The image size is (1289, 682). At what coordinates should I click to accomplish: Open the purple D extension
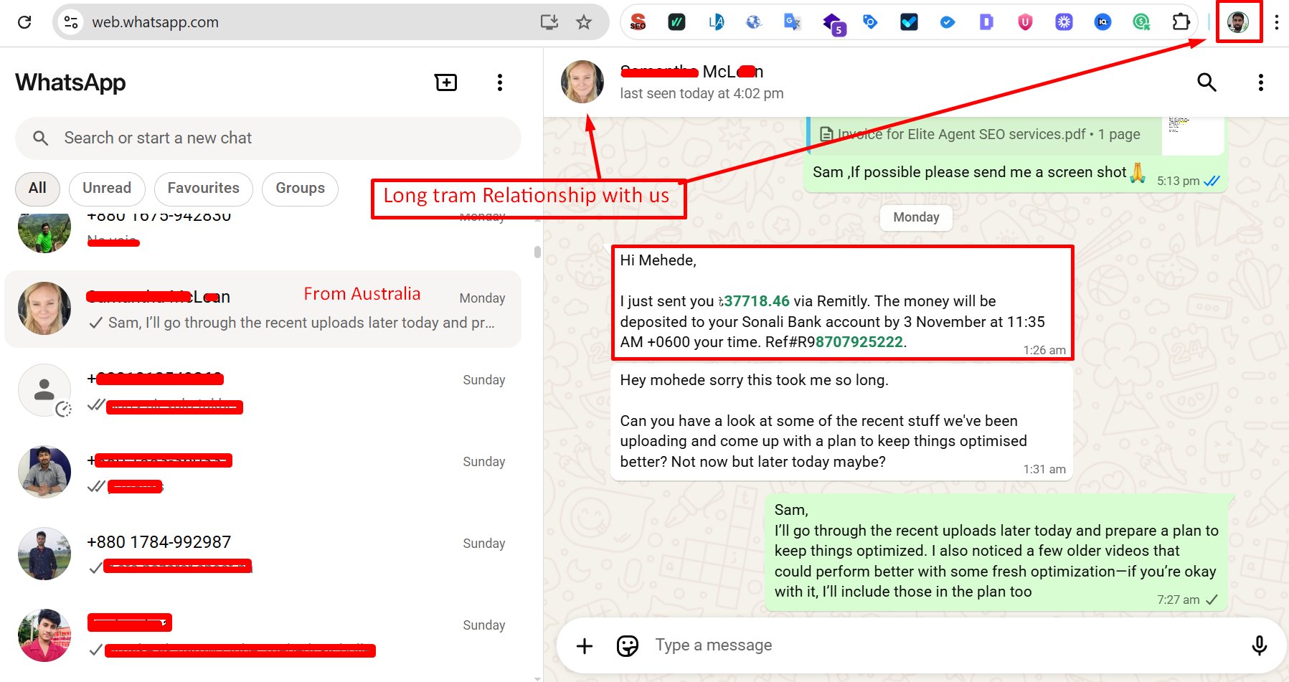coord(986,22)
